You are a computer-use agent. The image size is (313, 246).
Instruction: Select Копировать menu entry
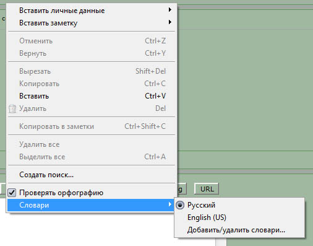point(92,84)
